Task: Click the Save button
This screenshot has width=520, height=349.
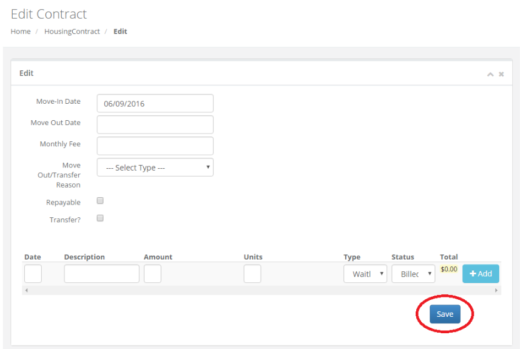Action: [x=445, y=314]
